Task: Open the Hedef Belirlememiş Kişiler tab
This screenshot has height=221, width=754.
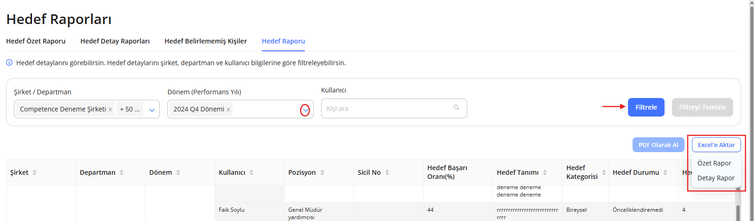Action: (205, 41)
